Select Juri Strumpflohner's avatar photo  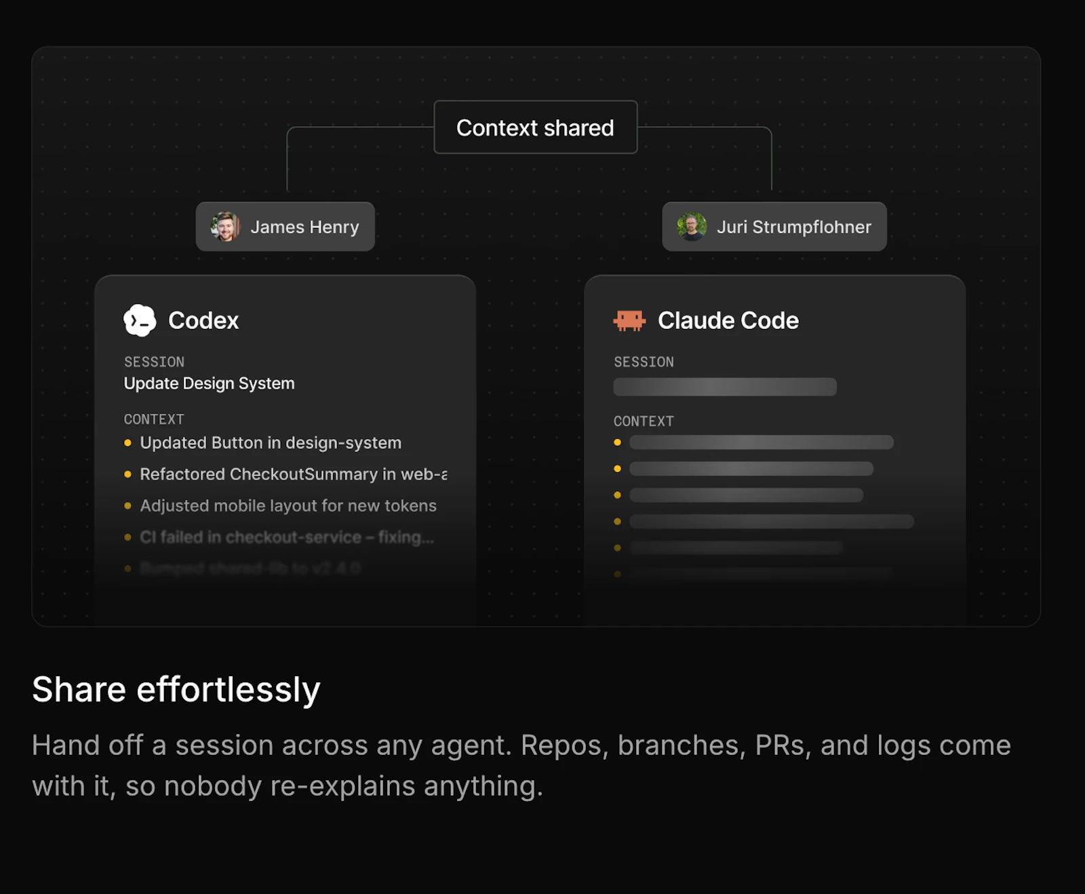(692, 227)
